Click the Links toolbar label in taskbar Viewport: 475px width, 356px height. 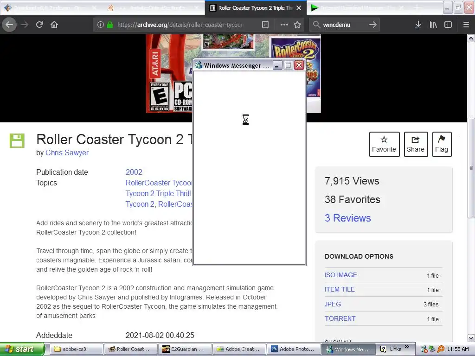395,349
